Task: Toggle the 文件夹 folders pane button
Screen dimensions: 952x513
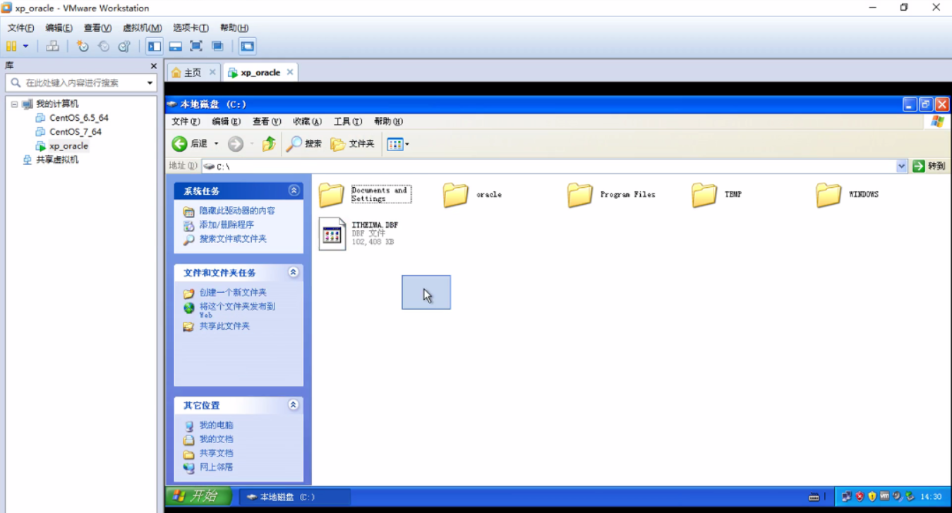Action: (x=352, y=144)
